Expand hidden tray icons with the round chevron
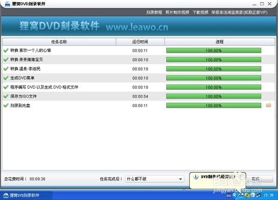Viewport: 278px width, 200px height. click(x=235, y=195)
